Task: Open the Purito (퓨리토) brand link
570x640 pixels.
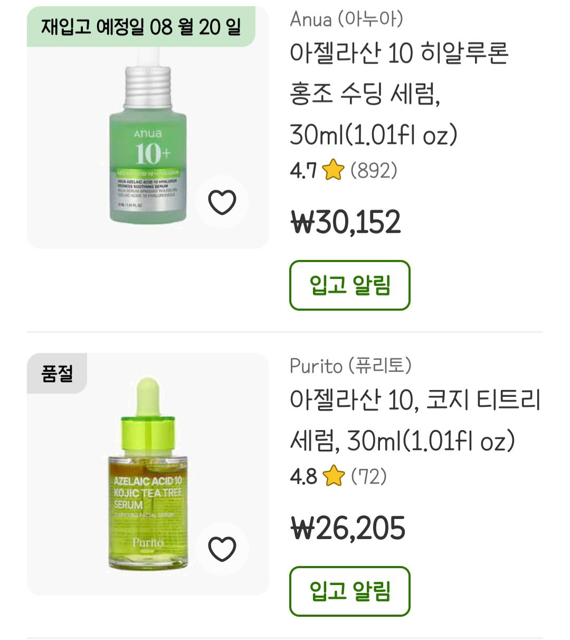Action: click(x=350, y=366)
